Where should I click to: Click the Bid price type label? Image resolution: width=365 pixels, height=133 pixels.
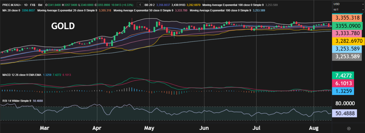click(40, 5)
